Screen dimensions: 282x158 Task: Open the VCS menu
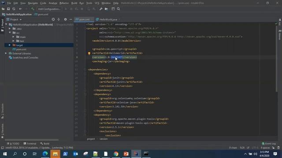click(x=97, y=3)
